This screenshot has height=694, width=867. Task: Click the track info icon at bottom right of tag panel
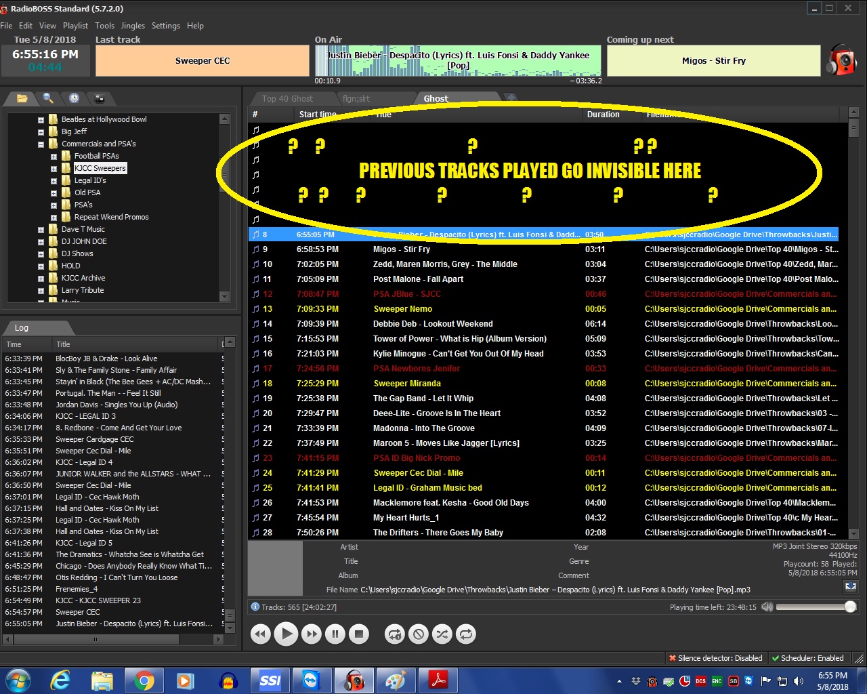[x=851, y=586]
